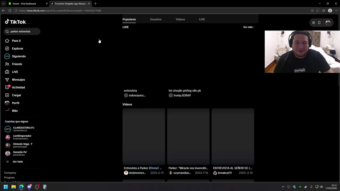Open a new browser tab
Viewport: 340px width, 191px height.
[x=95, y=4]
